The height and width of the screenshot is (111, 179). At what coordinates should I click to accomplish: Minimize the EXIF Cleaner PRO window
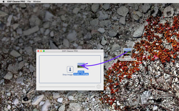point(41,51)
